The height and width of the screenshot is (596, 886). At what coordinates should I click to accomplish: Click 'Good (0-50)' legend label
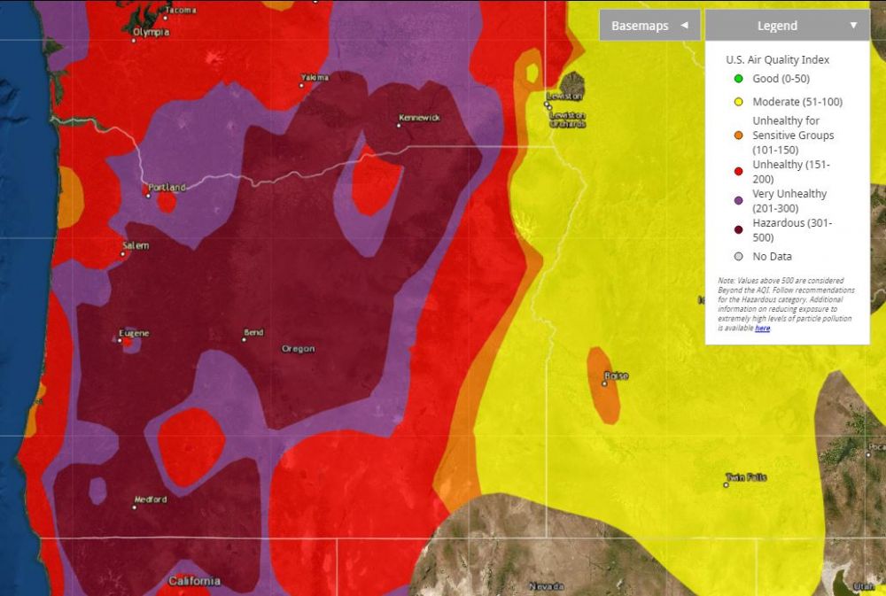tap(781, 79)
